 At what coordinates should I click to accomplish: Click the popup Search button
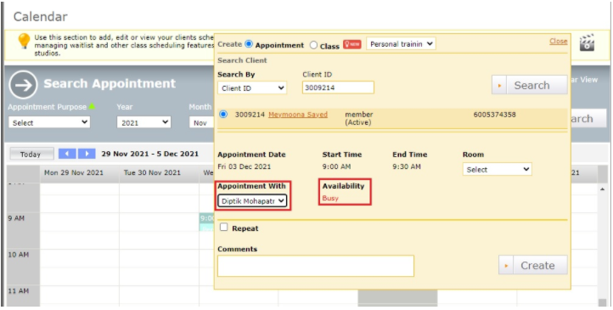(x=529, y=85)
